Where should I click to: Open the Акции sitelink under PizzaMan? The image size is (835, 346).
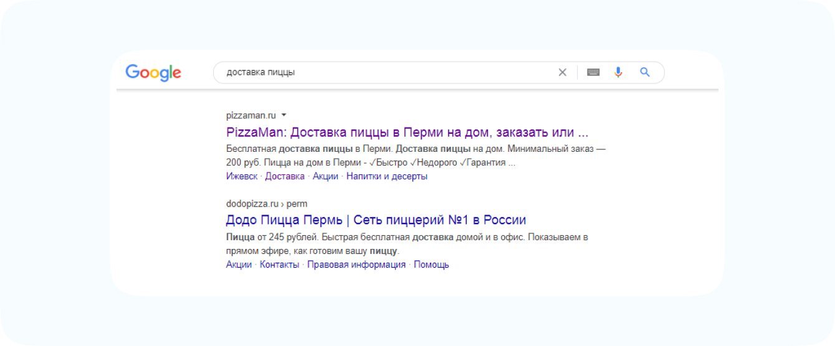(325, 176)
